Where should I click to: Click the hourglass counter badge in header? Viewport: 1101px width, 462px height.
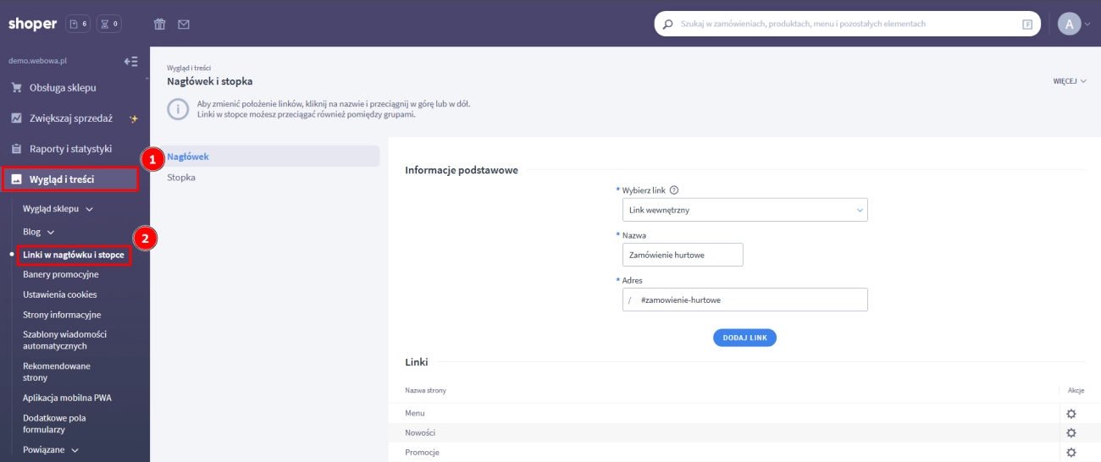[109, 25]
